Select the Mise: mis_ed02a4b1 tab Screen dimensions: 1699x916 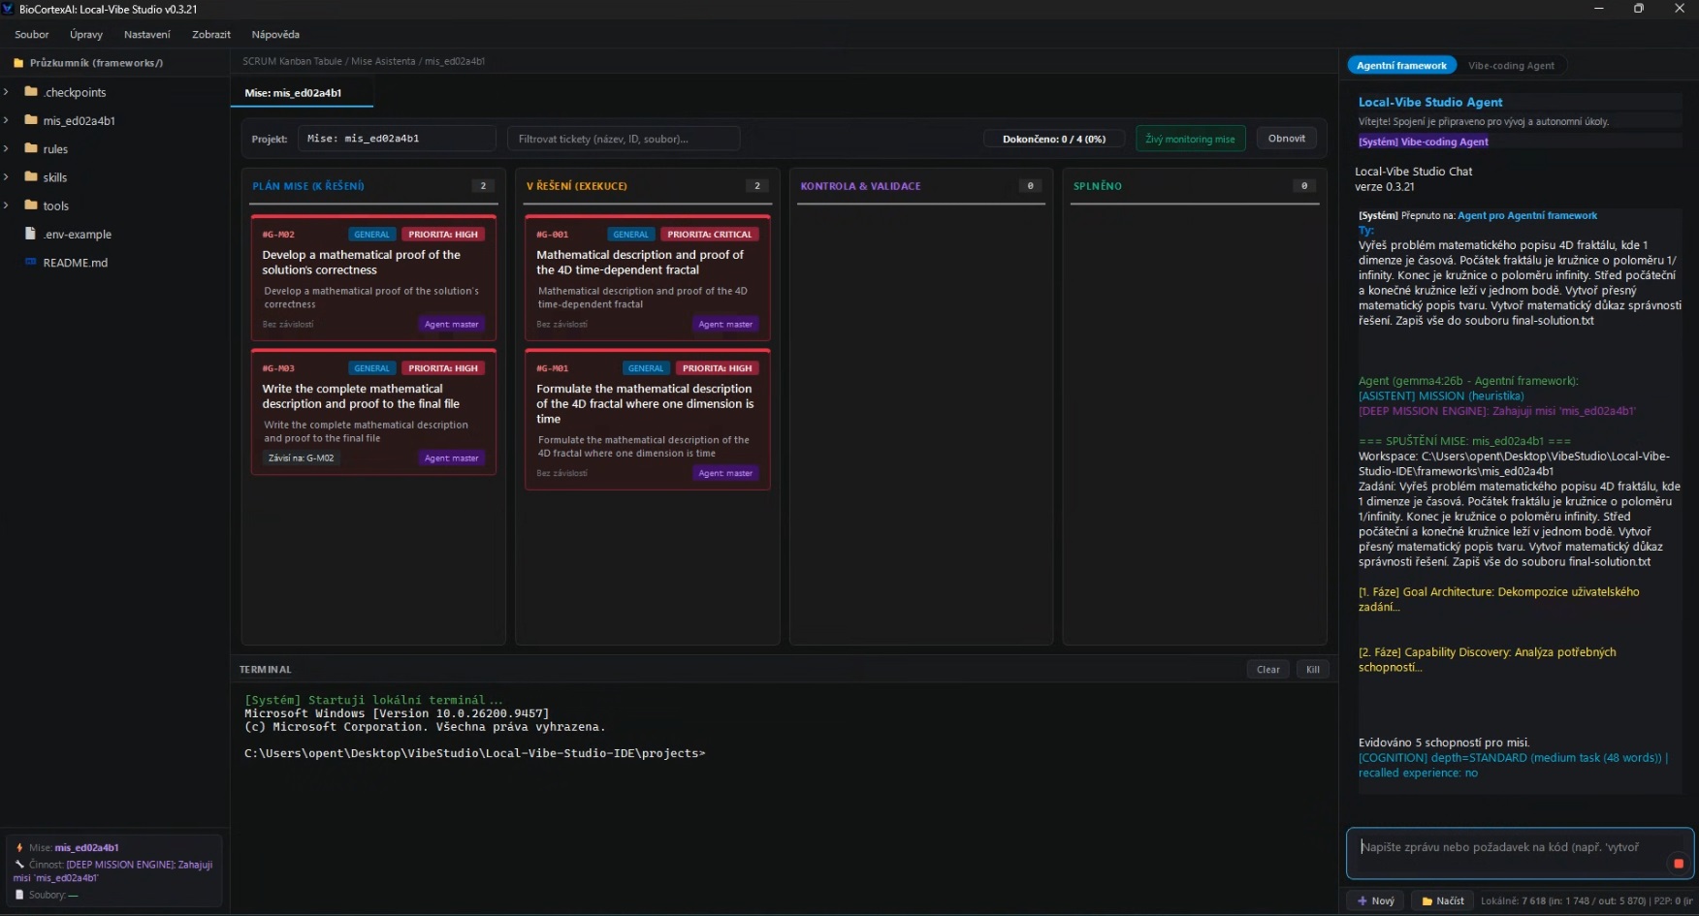pyautogui.click(x=302, y=93)
